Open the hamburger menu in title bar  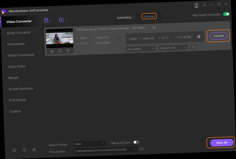click(204, 5)
